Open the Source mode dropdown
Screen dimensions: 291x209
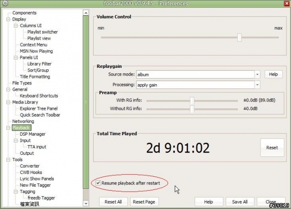[257, 75]
